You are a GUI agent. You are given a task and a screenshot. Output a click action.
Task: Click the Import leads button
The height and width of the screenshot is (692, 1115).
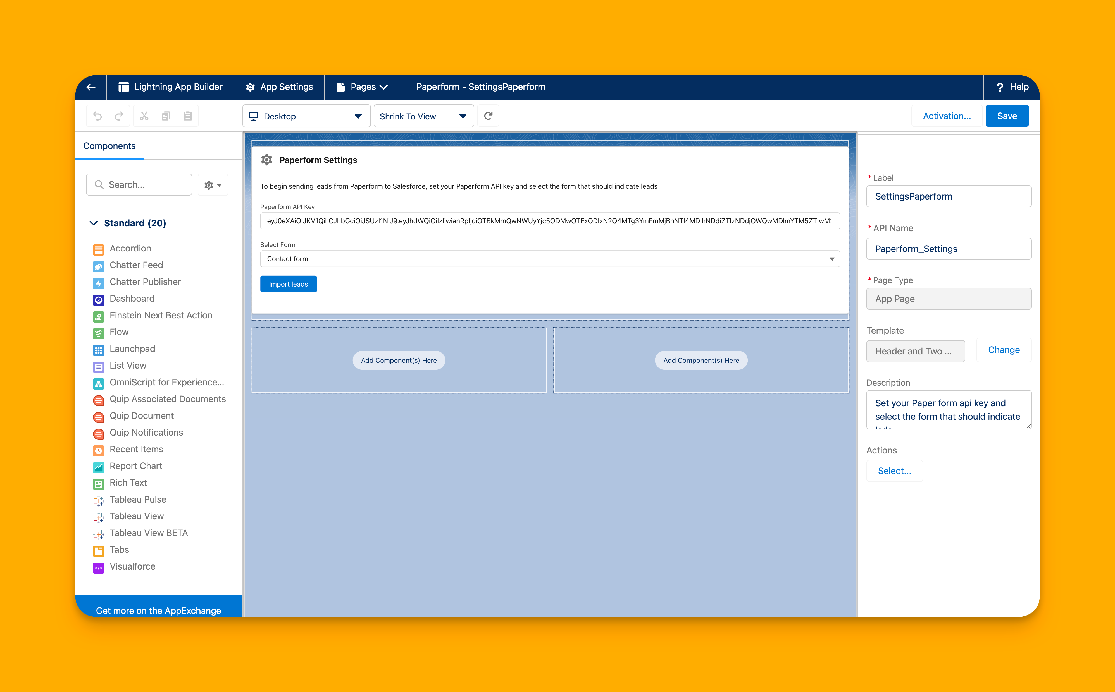289,284
